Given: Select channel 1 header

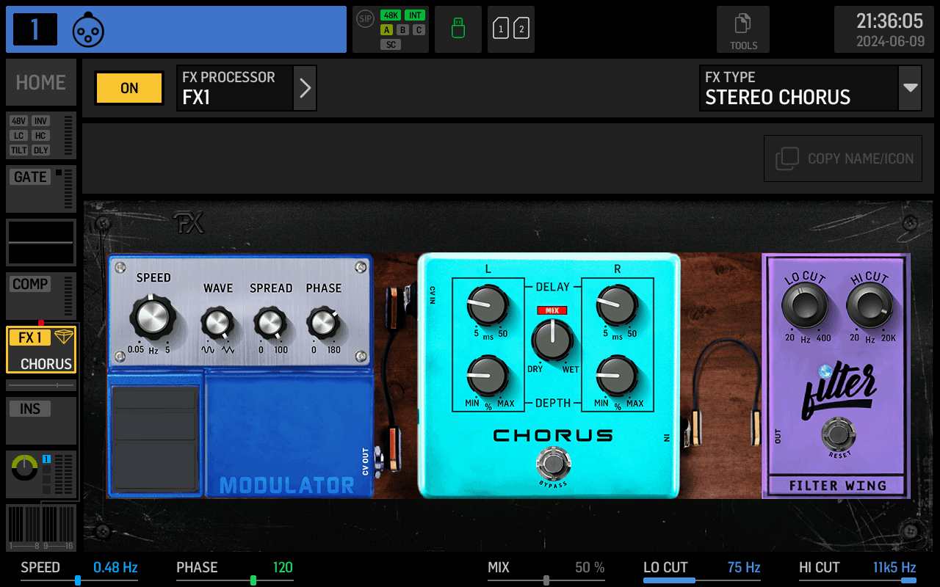Looking at the screenshot, I should (176, 29).
